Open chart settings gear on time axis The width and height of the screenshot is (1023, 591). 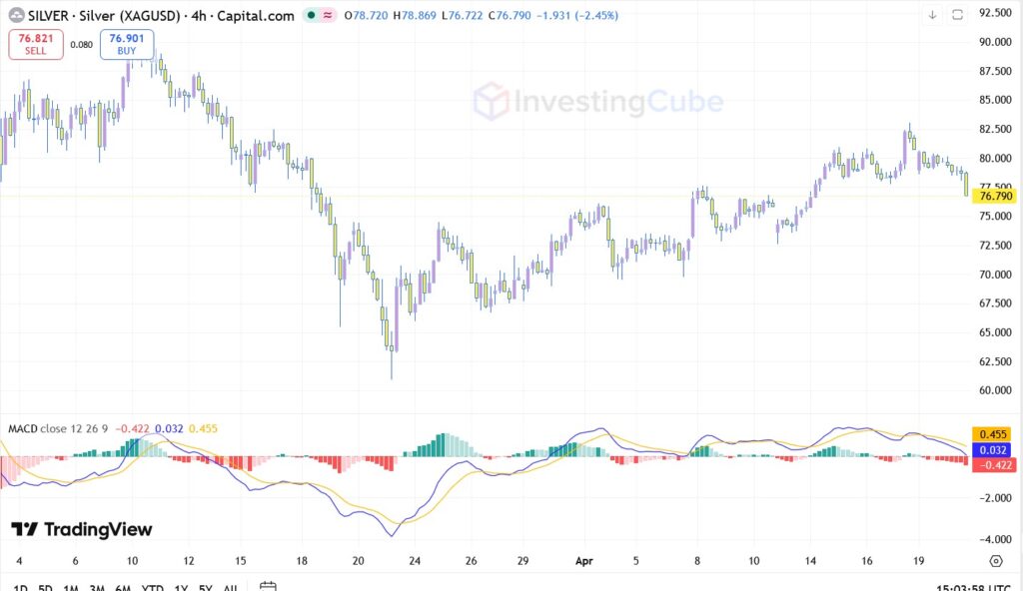(x=995, y=561)
